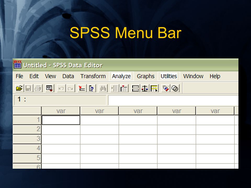Click the "Untitled - SPSS Data Editor" title text
Viewport: 251px width, 188px height.
(63, 65)
